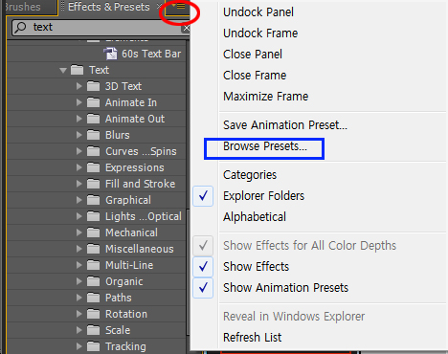The height and width of the screenshot is (354, 448).
Task: Click the 3D Text folder icon
Action: [93, 86]
